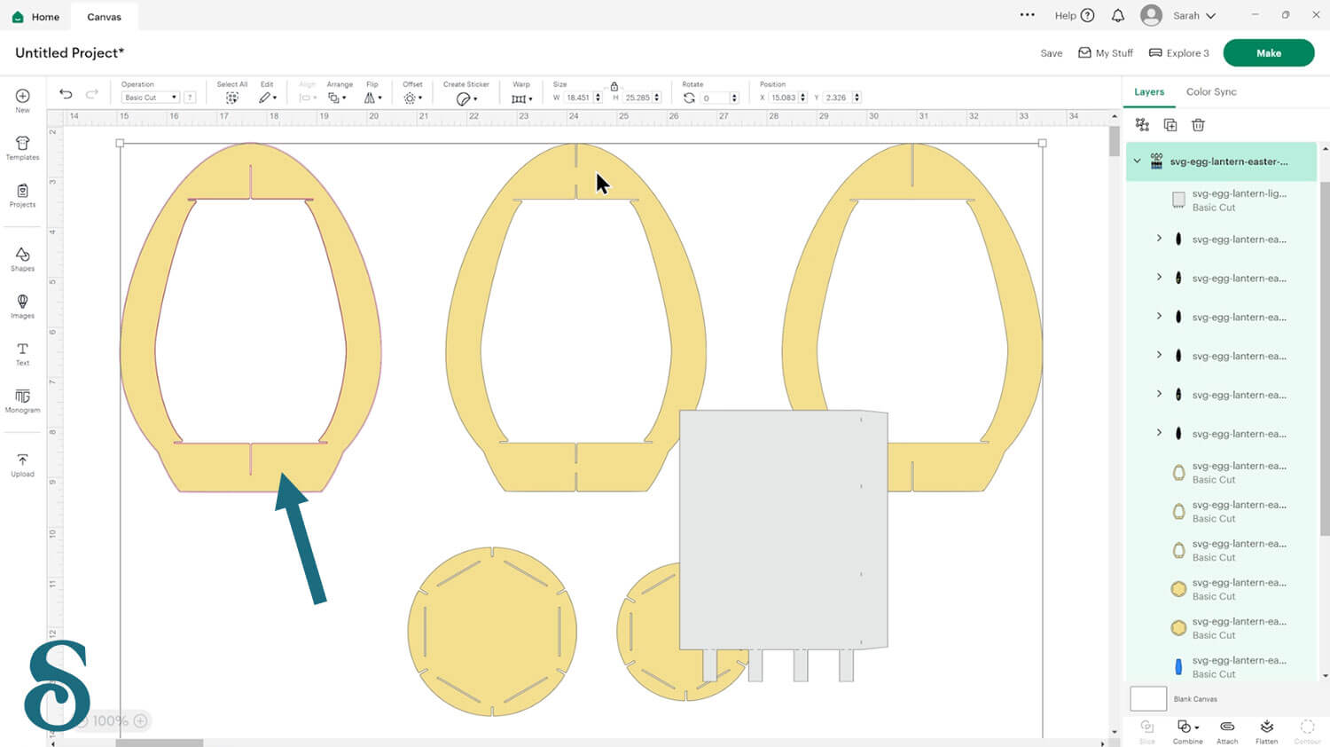
Task: Open the Warp dropdown
Action: (521, 98)
